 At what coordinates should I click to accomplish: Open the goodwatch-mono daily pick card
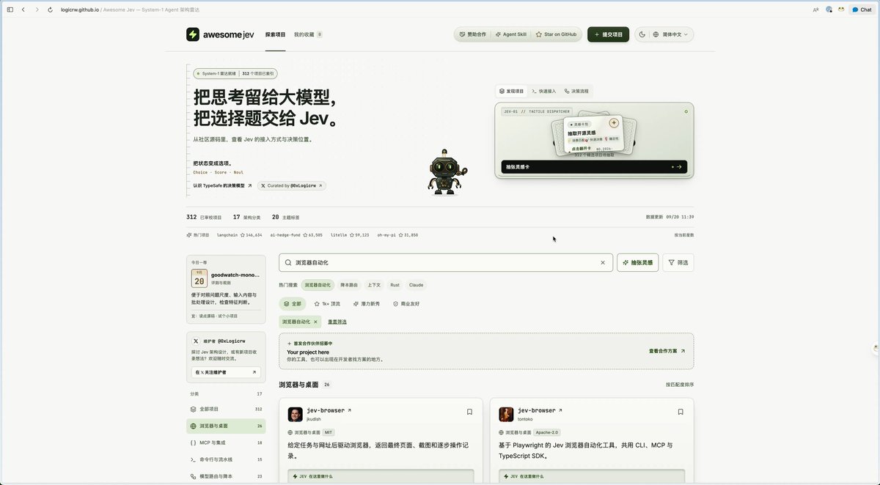tap(226, 289)
